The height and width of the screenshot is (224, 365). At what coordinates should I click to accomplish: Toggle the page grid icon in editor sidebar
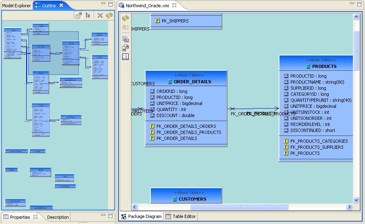(x=125, y=56)
